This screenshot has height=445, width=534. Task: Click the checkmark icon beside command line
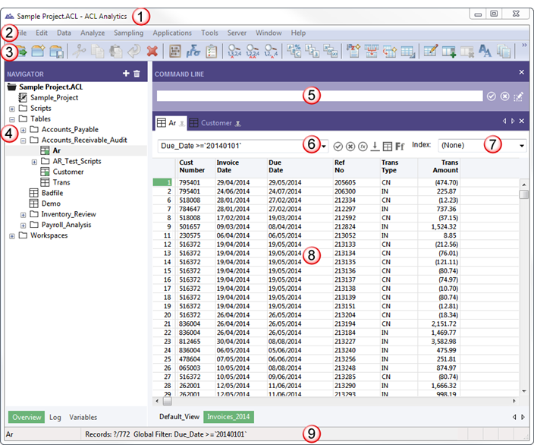click(492, 96)
